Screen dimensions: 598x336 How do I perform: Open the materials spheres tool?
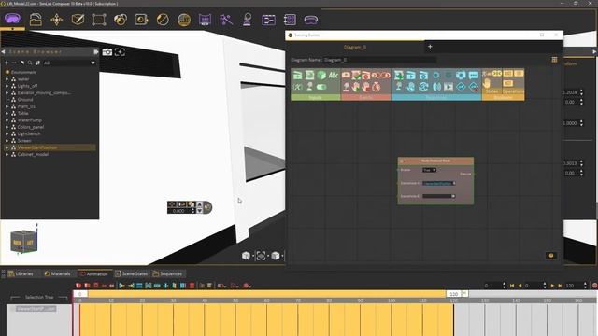point(121,20)
